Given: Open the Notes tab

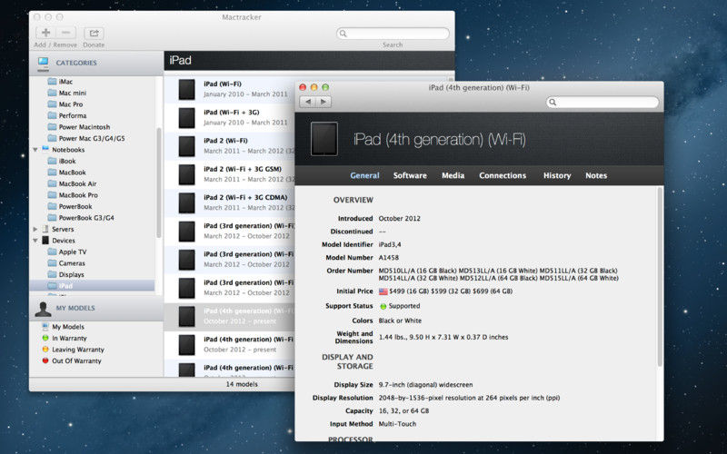Looking at the screenshot, I should [596, 175].
